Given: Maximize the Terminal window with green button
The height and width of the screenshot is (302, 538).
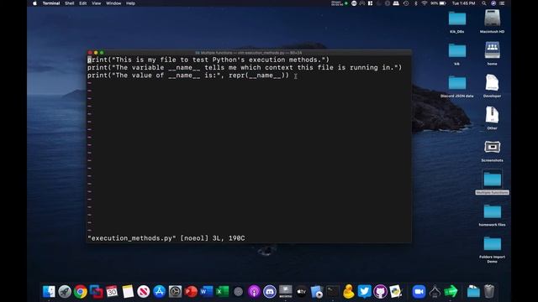Looking at the screenshot, I should [x=102, y=53].
